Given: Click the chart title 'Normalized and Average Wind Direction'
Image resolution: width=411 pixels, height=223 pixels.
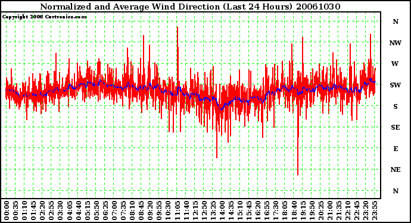Looking at the screenshot, I should [x=130, y=7].
